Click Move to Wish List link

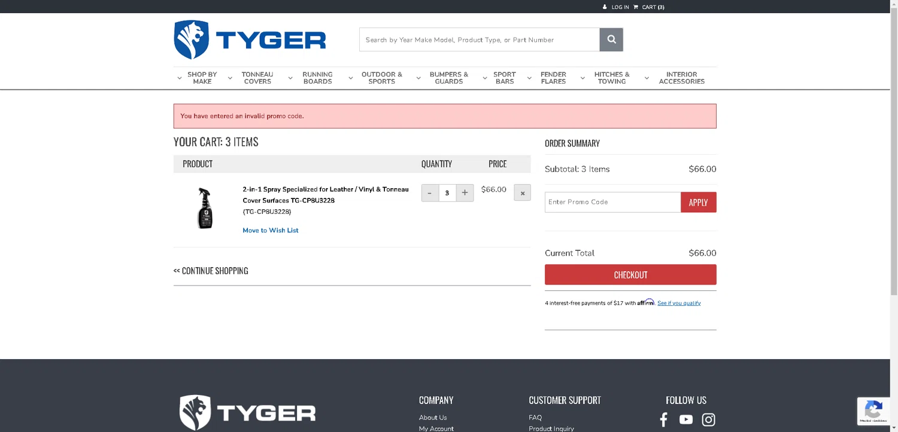271,230
